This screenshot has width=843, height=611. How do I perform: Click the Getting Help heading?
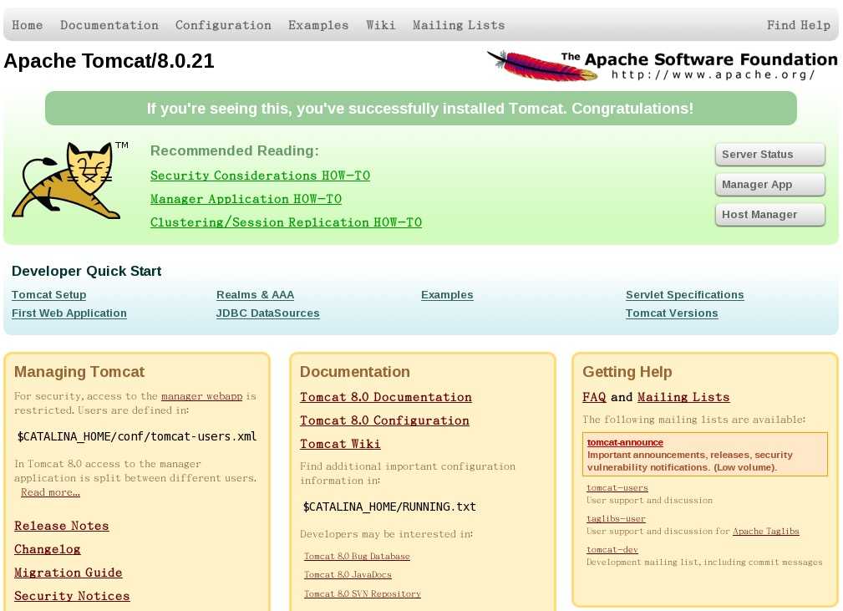[x=627, y=372]
